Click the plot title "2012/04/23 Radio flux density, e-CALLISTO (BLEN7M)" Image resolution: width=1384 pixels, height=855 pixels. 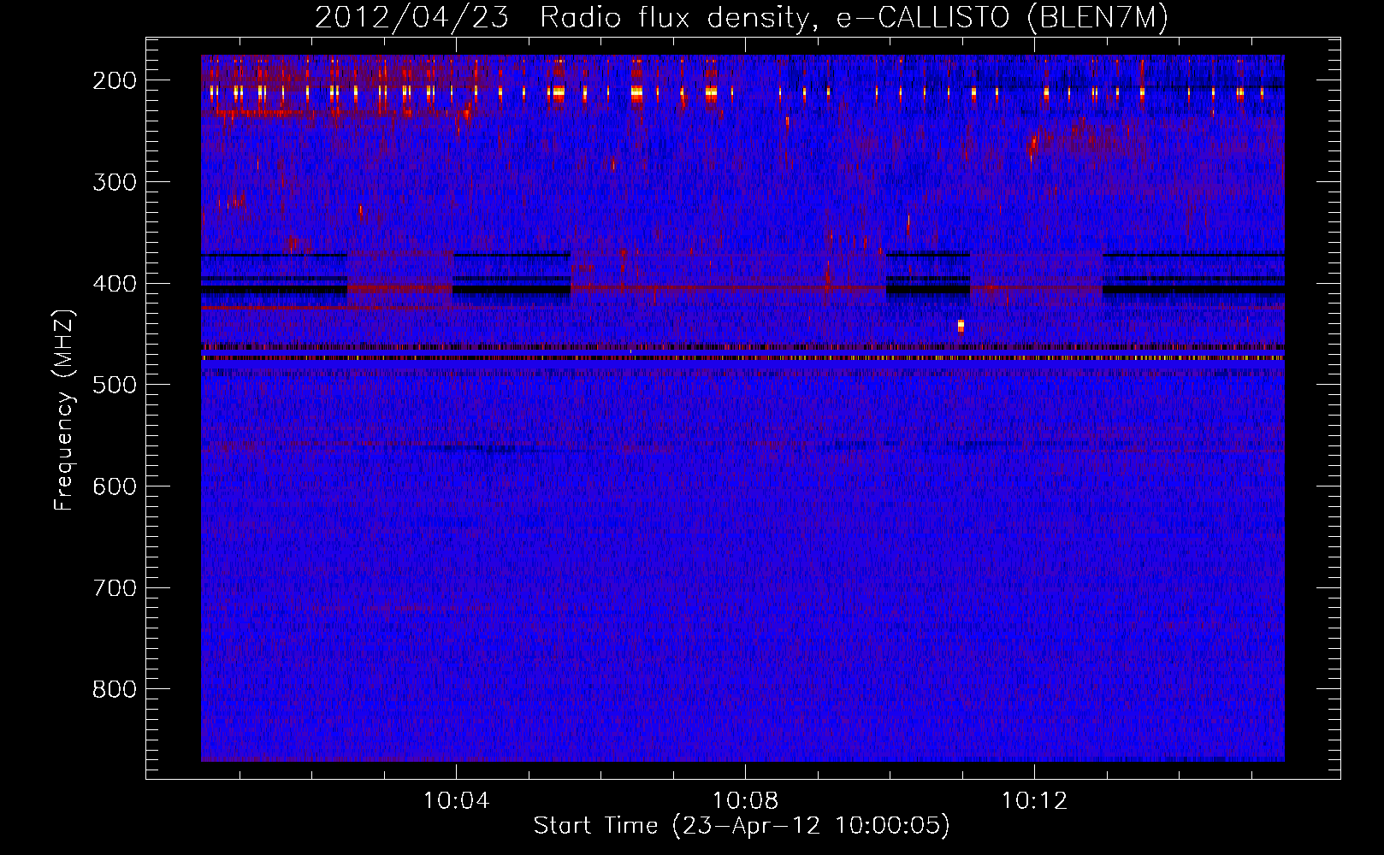tap(741, 18)
